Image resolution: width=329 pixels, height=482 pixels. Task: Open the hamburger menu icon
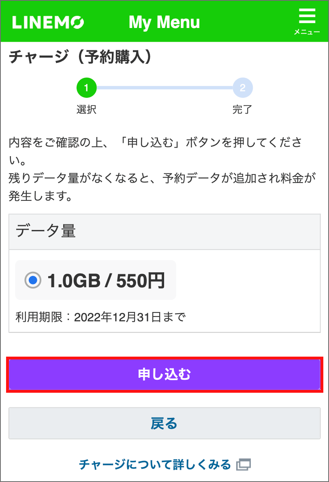coord(307,16)
